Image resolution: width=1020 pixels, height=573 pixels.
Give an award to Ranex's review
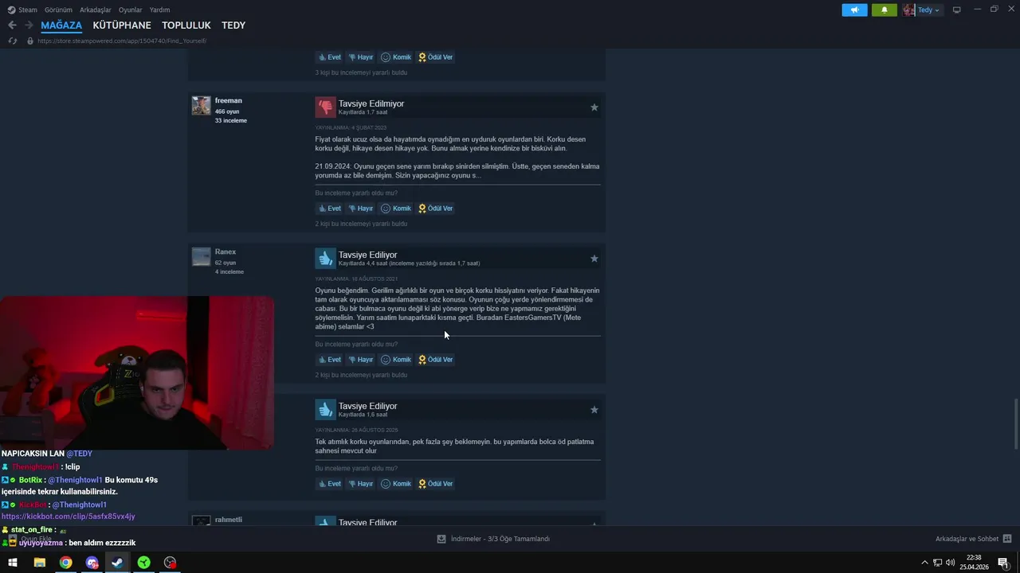(x=436, y=360)
